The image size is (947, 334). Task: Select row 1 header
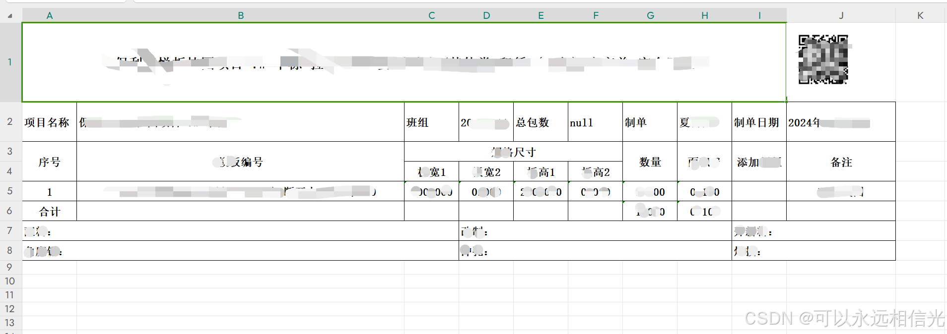pyautogui.click(x=10, y=62)
